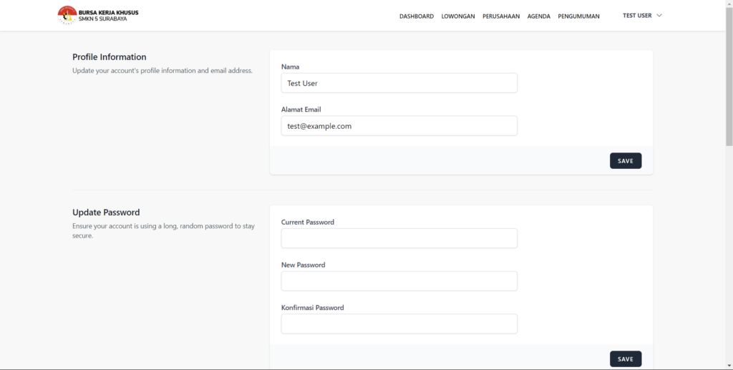
Task: Open the Dashboard menu item
Action: (417, 16)
